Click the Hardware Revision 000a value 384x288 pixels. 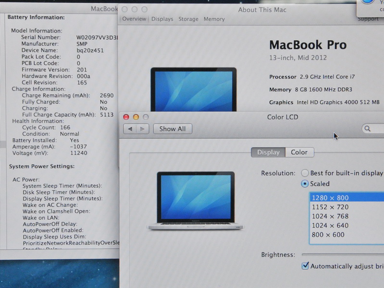84,76
